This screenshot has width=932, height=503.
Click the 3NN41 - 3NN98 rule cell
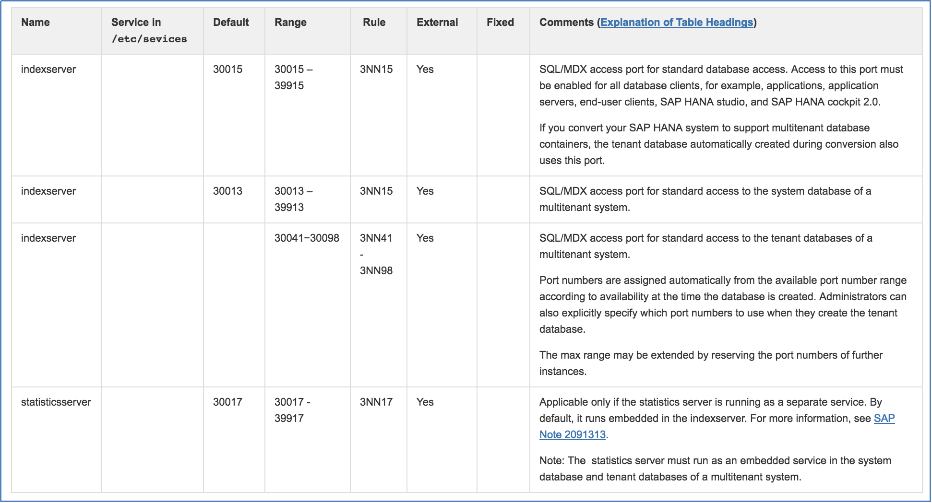coord(376,254)
